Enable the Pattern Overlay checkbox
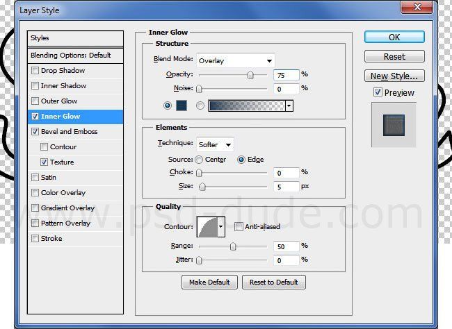This screenshot has width=452, height=329. [x=35, y=223]
